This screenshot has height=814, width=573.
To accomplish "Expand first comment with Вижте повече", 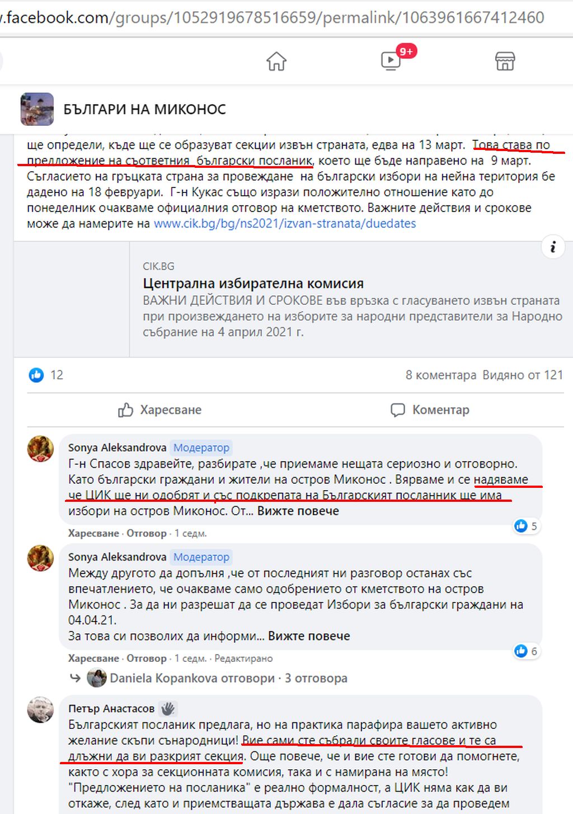I will pos(298,511).
